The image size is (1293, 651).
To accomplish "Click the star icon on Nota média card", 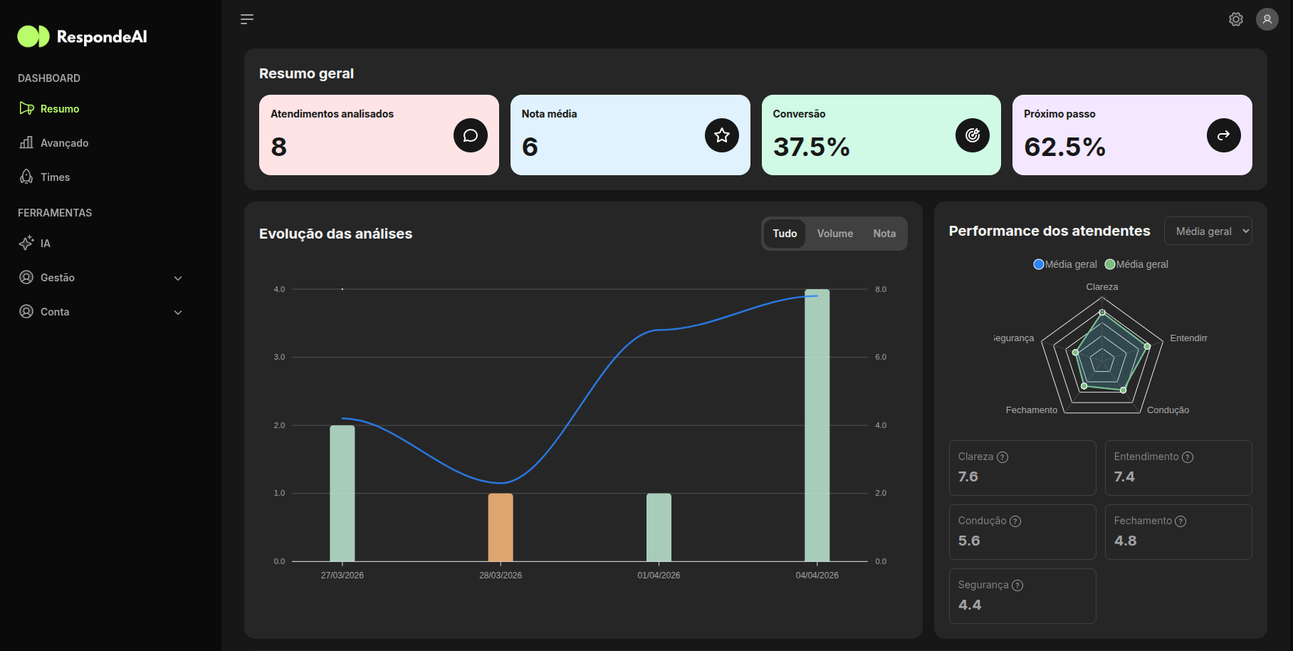I will [722, 135].
